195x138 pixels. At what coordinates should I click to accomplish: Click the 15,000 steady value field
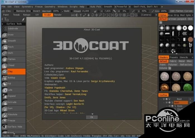coord(86,11)
